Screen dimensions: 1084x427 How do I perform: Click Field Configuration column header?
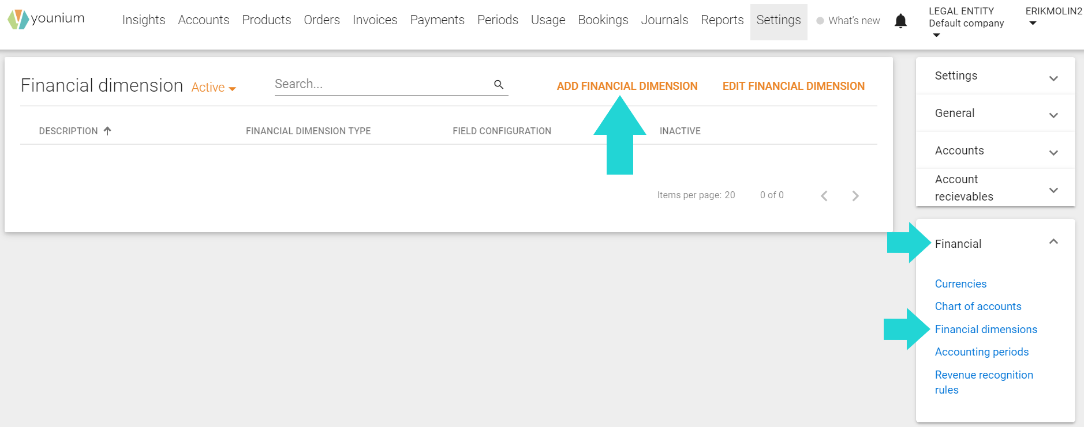[x=502, y=131]
